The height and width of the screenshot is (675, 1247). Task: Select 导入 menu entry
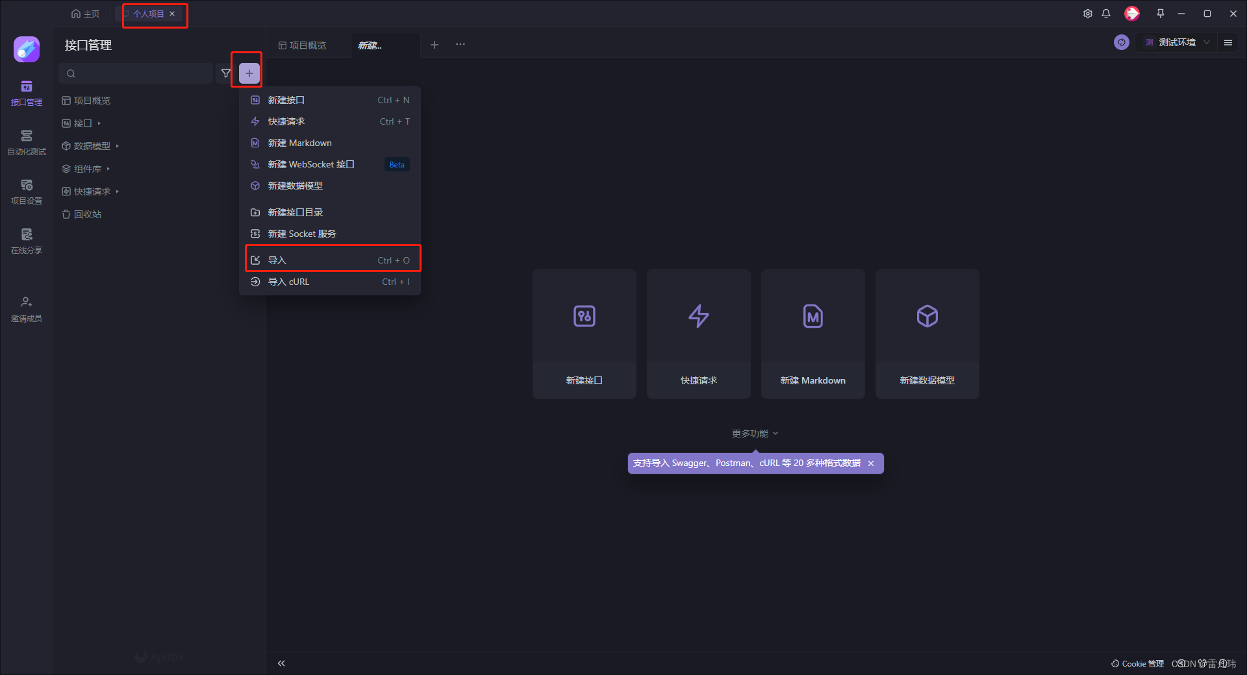[x=330, y=260]
